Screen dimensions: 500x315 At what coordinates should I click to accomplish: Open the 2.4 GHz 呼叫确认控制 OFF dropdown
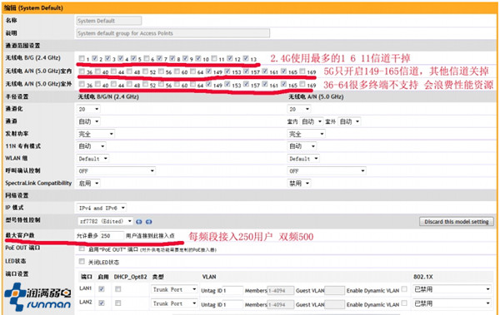[x=116, y=171]
